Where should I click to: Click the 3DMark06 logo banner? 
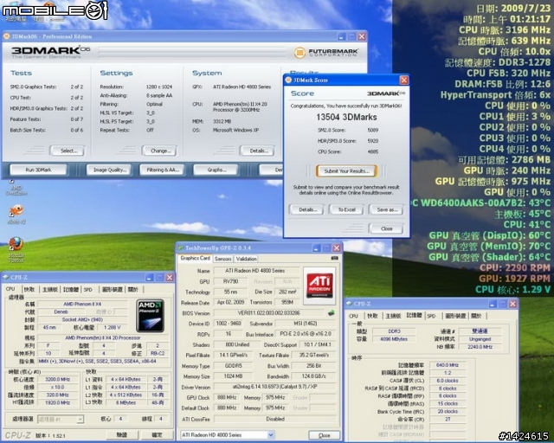pyautogui.click(x=50, y=52)
